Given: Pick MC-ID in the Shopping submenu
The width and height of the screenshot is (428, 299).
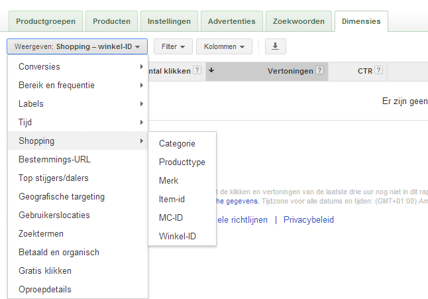Looking at the screenshot, I should pyautogui.click(x=182, y=218).
